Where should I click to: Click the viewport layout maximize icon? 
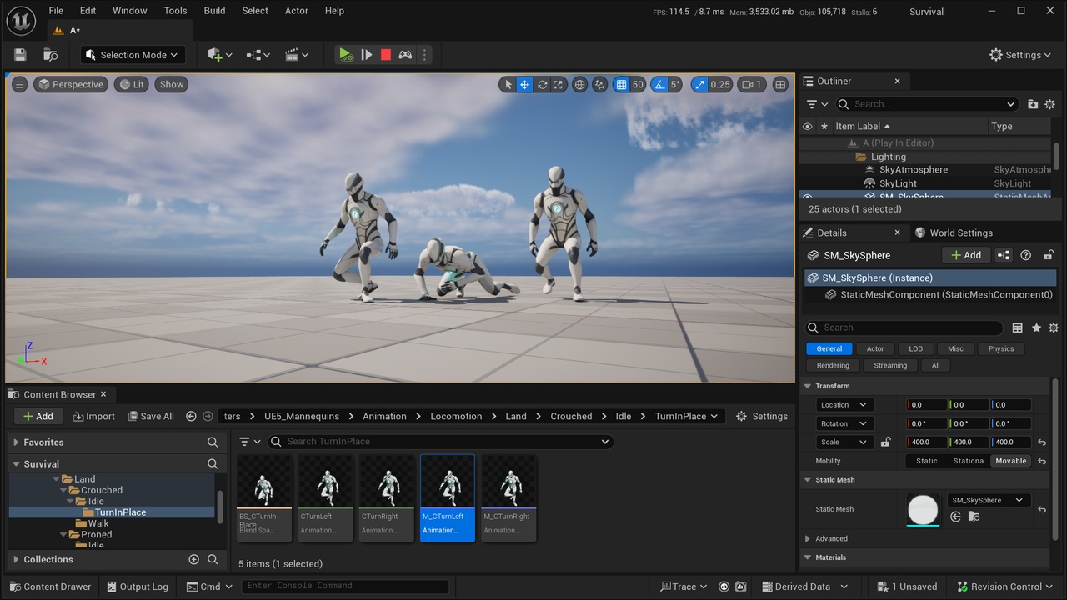click(780, 84)
